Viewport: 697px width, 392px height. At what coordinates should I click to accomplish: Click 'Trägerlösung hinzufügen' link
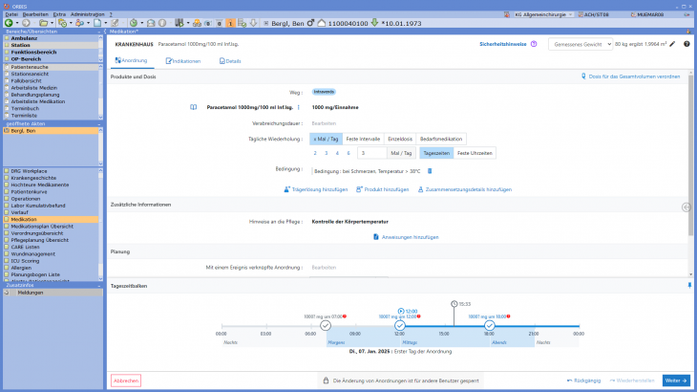(316, 189)
